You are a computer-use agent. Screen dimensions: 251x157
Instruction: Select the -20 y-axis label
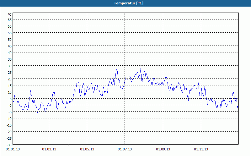point(9,132)
